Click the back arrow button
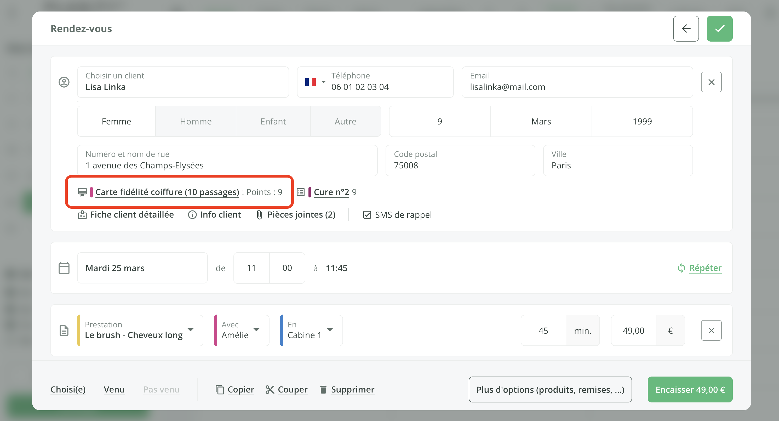This screenshot has height=421, width=779. (x=686, y=29)
